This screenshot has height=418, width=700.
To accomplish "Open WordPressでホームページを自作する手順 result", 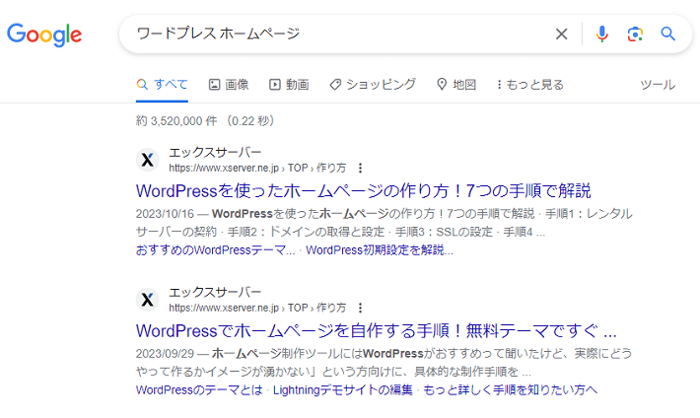I will pyautogui.click(x=377, y=331).
